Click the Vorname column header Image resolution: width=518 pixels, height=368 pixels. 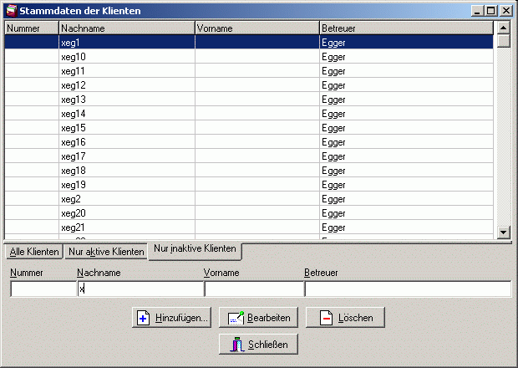[x=257, y=28]
